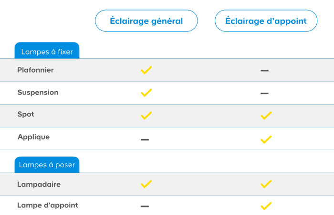
Task: Click Applique's check under Éclairage d'appoint
Action: tap(266, 140)
